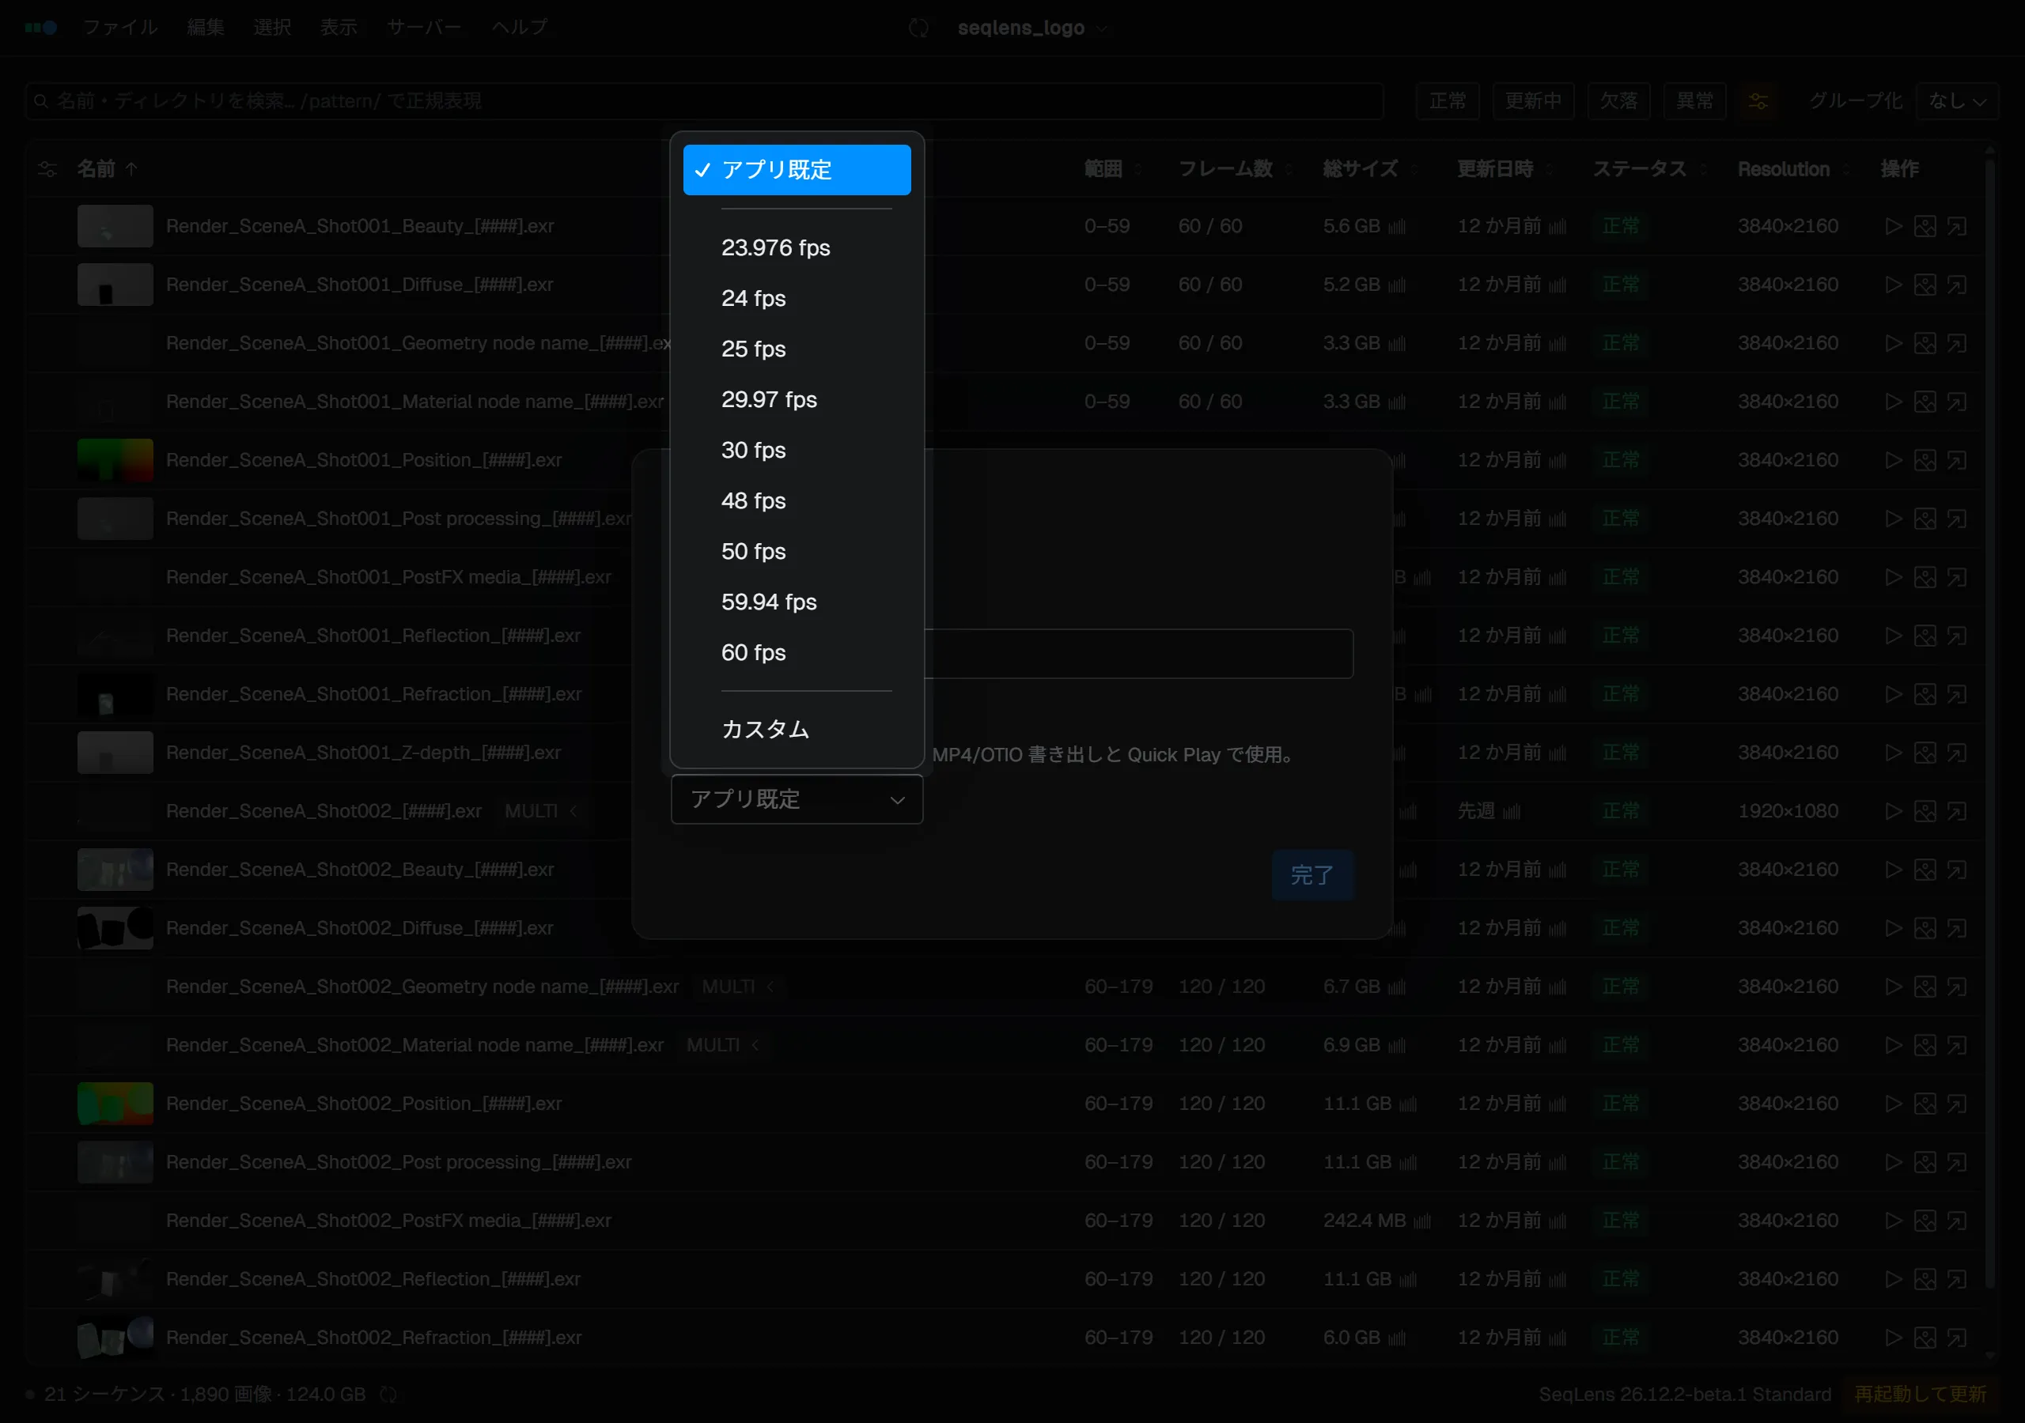Play the Shot001_Beauty sequence
Screen dimensions: 2025x1423
(x=1894, y=227)
